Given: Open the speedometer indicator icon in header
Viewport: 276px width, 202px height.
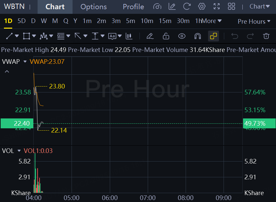Looking at the screenshot, I should click(x=157, y=7).
